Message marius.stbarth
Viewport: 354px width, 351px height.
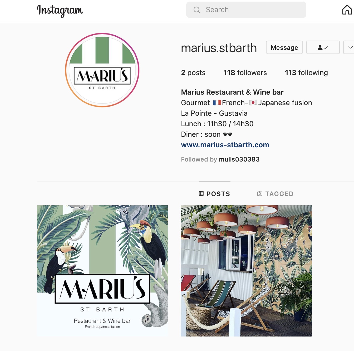[x=284, y=47]
